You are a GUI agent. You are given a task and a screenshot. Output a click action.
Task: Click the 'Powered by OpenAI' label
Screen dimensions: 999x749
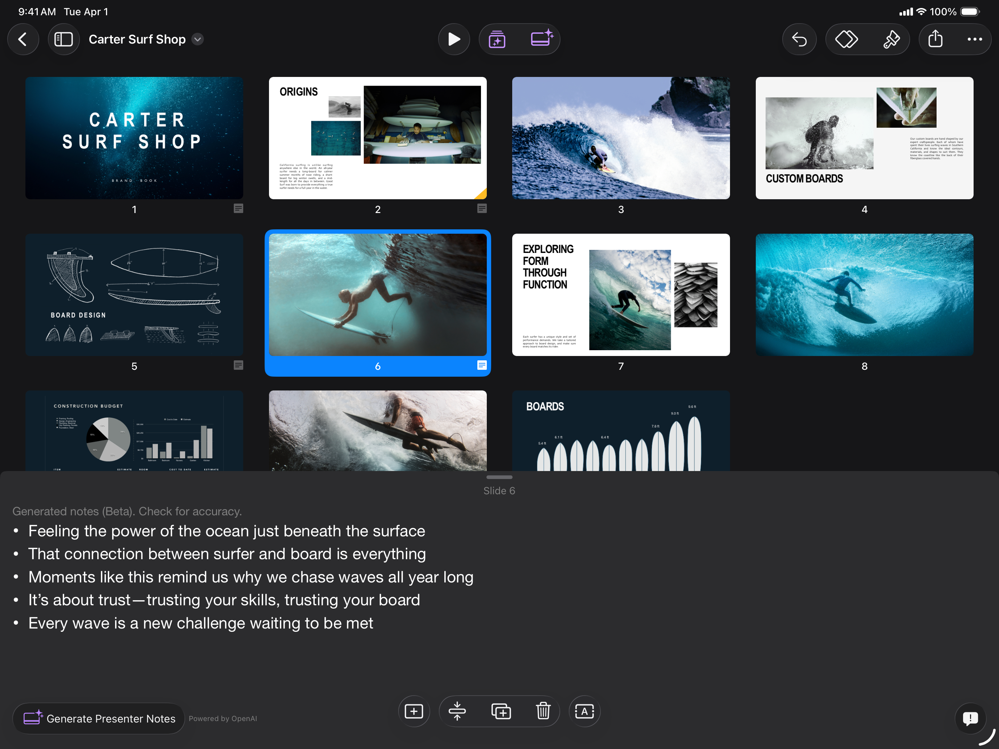coord(223,718)
